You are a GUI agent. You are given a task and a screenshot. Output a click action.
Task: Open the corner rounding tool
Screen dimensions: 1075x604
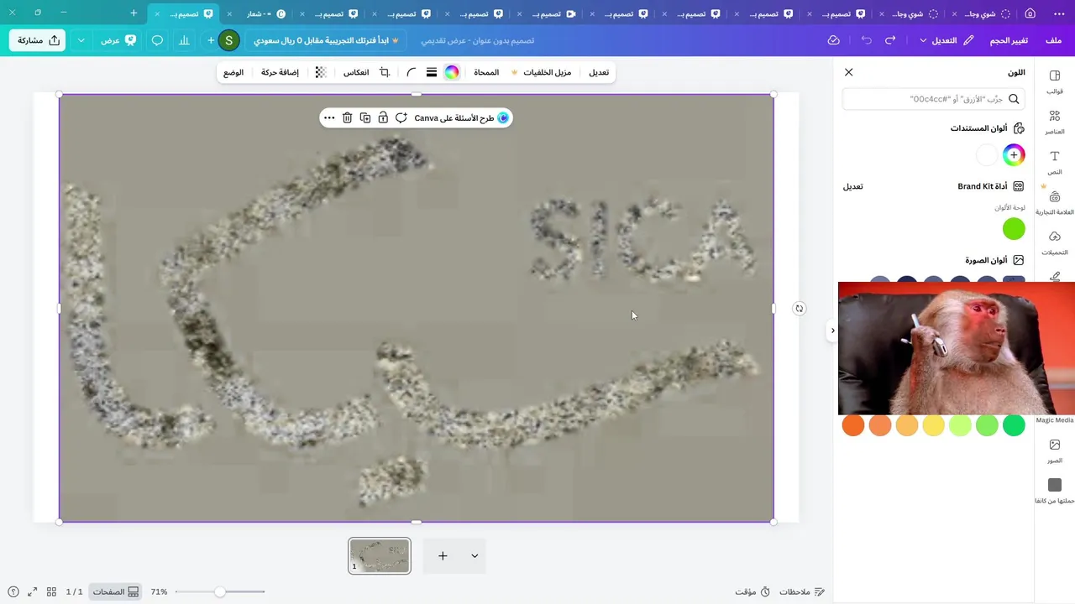(411, 72)
